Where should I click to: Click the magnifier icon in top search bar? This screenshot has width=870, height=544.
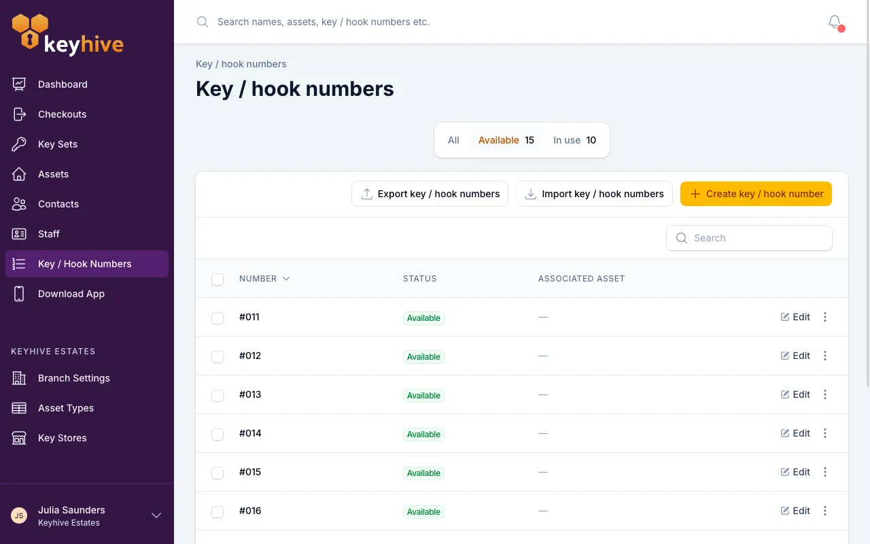click(202, 22)
